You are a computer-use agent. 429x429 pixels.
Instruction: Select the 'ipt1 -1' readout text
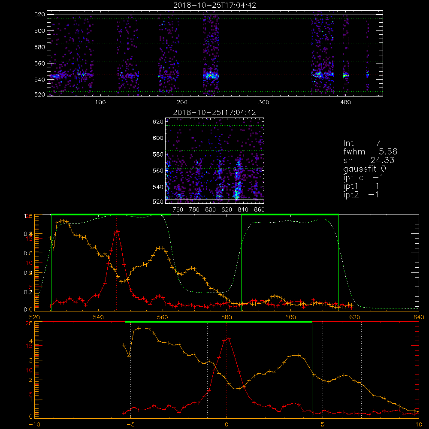pyautogui.click(x=361, y=186)
